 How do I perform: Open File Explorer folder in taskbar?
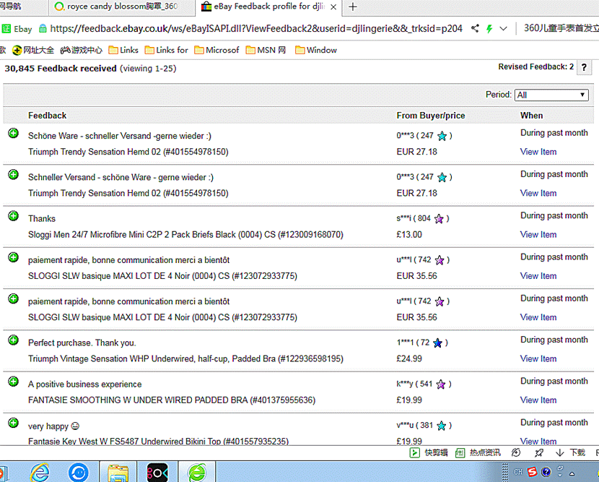pyautogui.click(x=118, y=473)
